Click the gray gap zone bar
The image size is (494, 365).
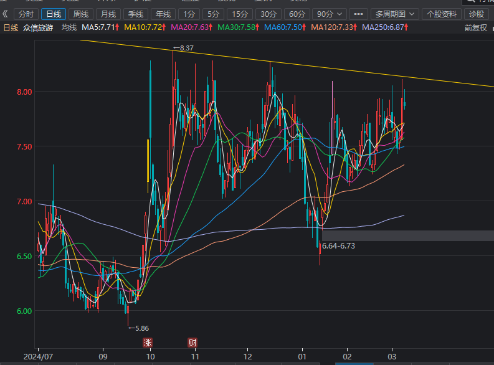(424, 235)
